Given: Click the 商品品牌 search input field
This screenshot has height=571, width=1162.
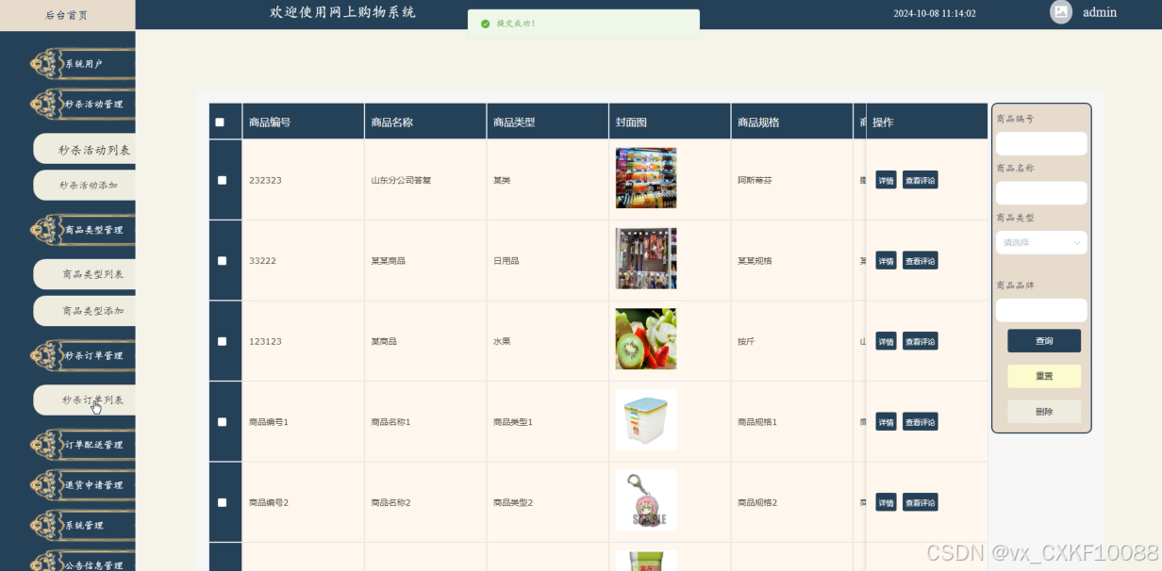Looking at the screenshot, I should [1041, 310].
